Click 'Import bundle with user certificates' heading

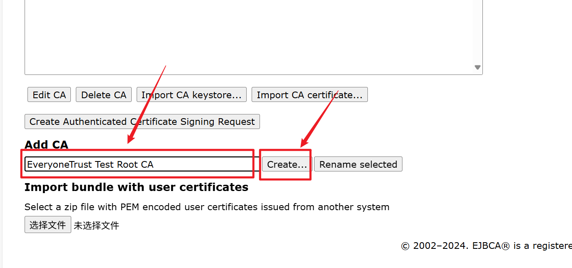(x=136, y=187)
